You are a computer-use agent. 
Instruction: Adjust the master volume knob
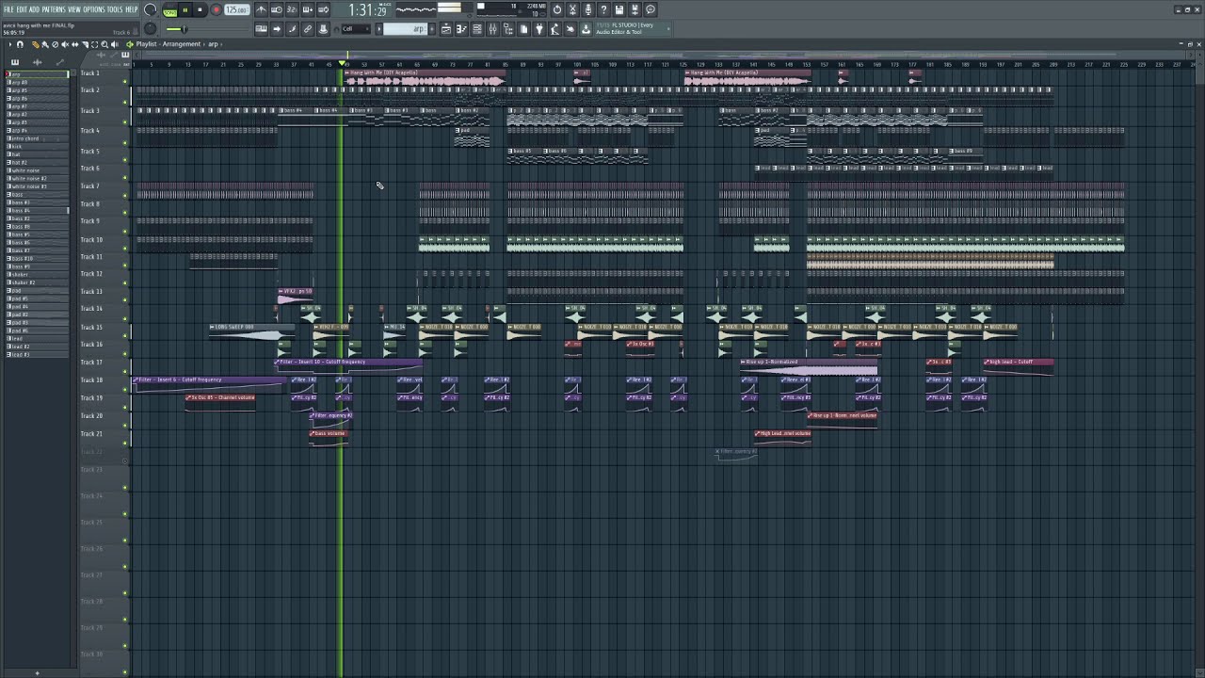(x=150, y=10)
